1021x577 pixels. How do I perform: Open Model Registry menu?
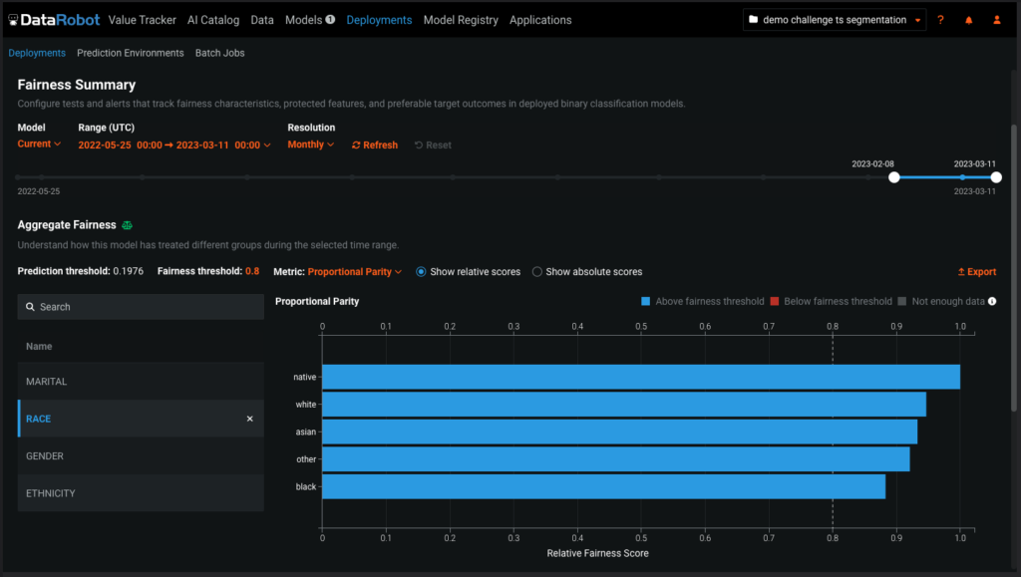click(461, 20)
